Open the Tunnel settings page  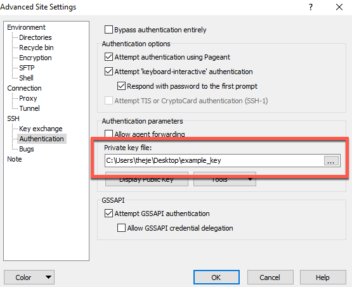click(29, 108)
